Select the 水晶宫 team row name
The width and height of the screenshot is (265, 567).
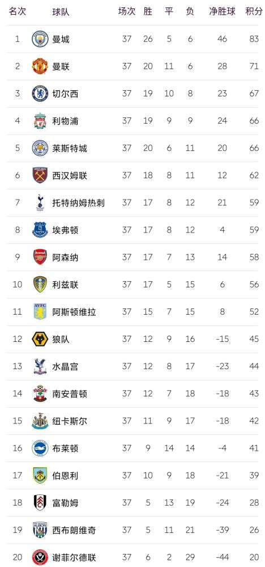tap(65, 367)
